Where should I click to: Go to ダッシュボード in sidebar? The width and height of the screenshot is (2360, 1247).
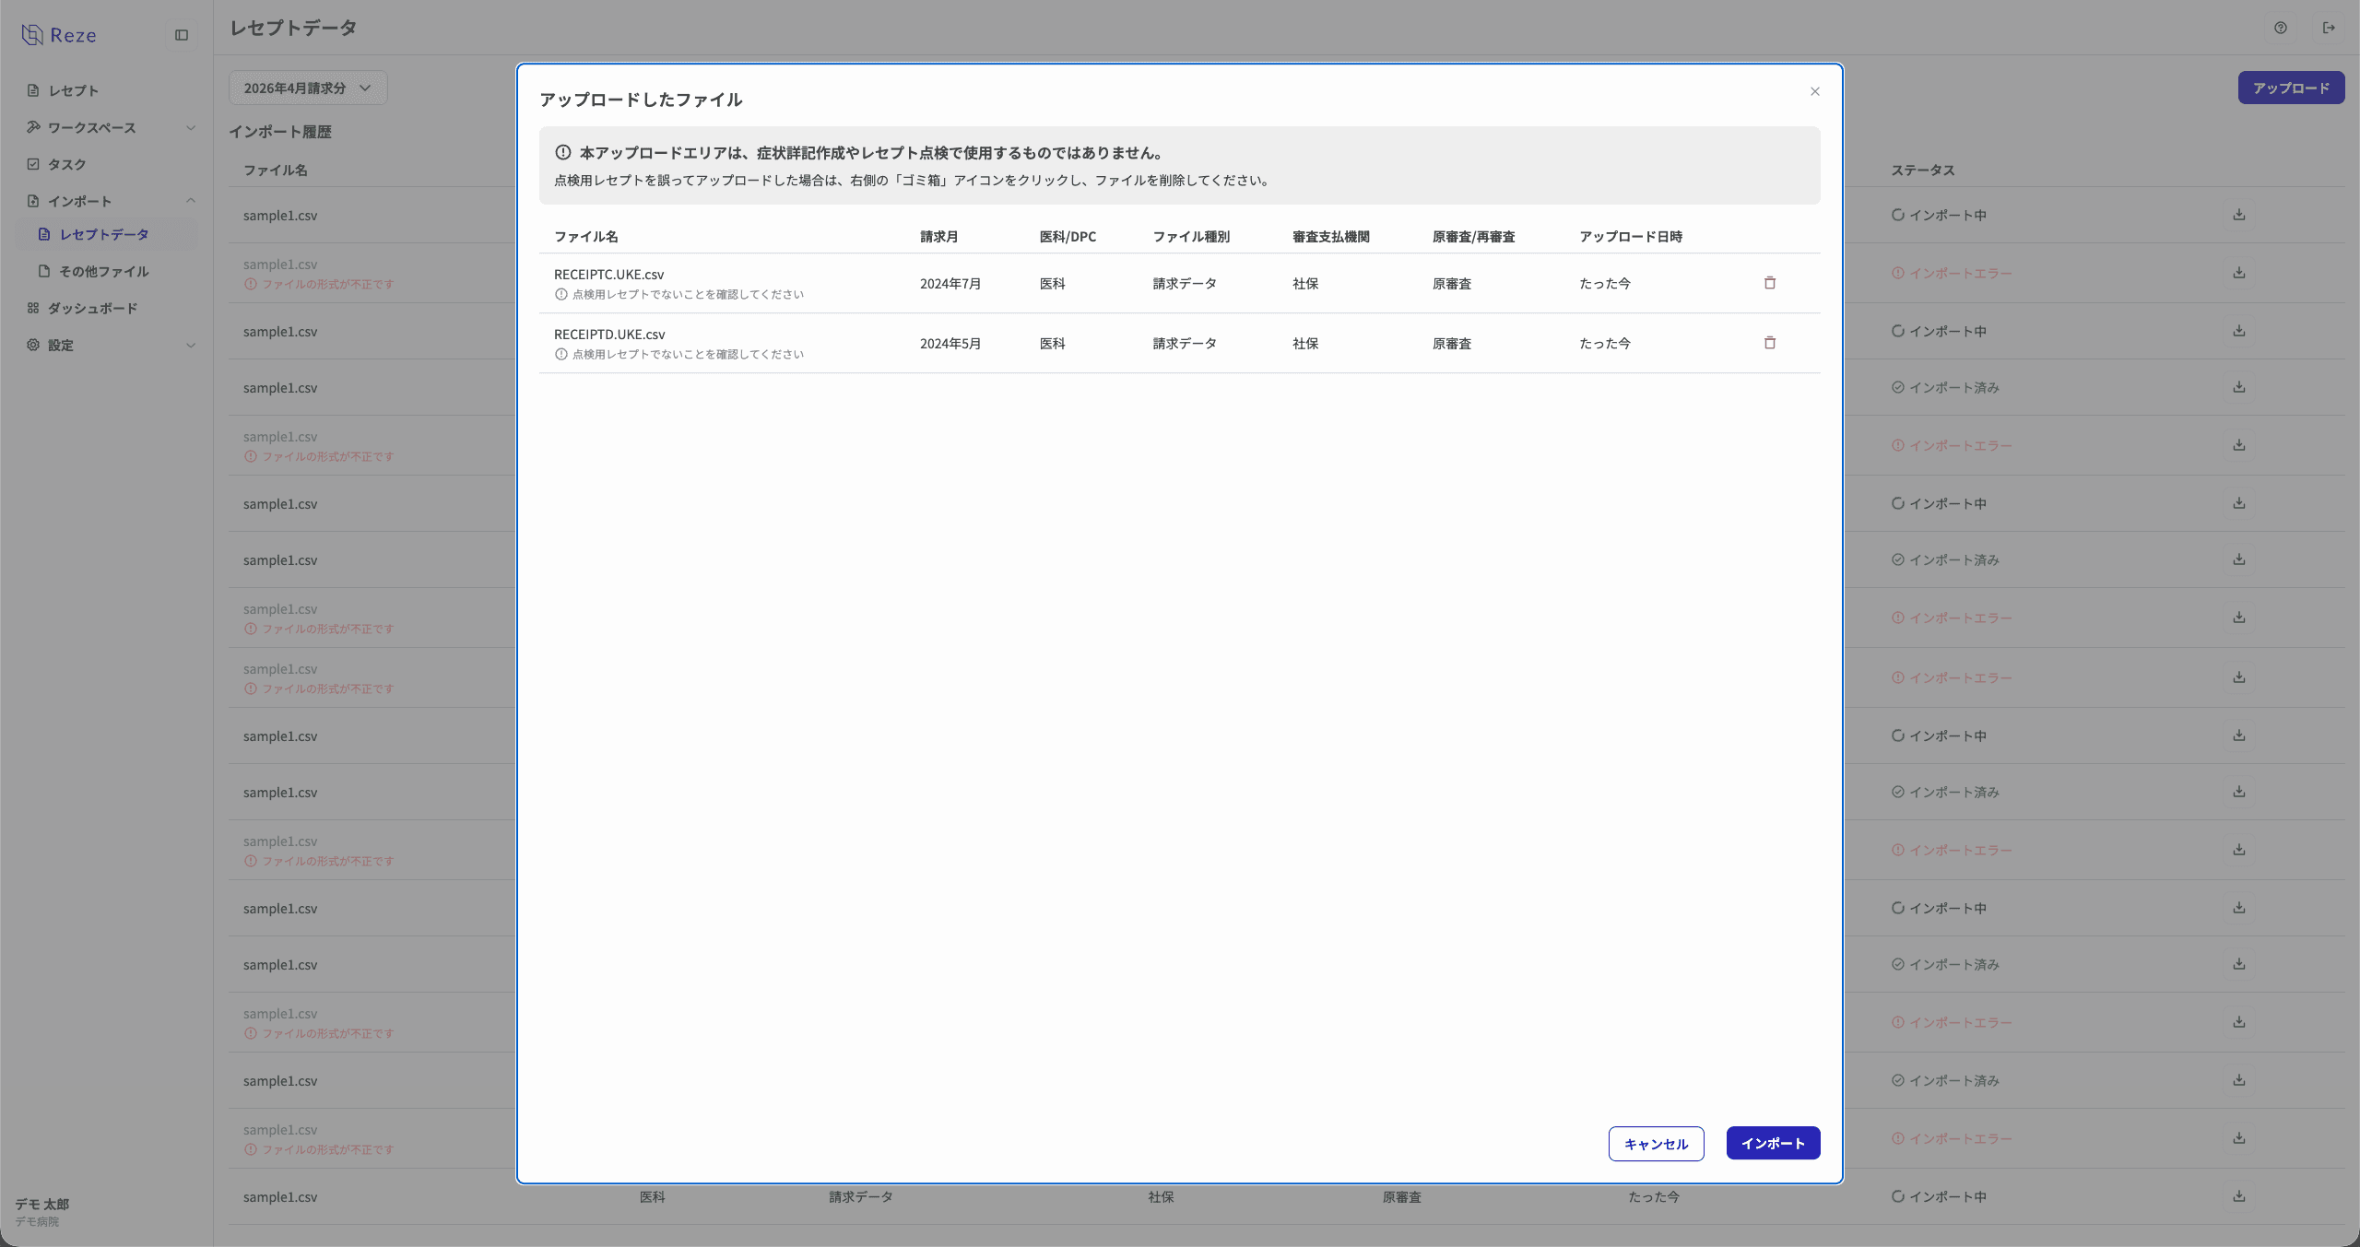point(92,308)
